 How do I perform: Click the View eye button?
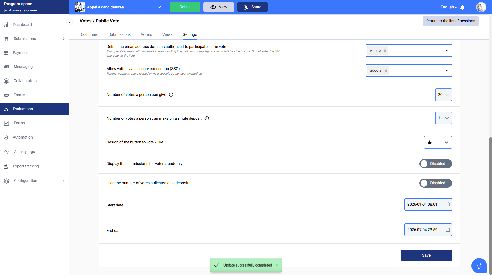click(x=219, y=7)
